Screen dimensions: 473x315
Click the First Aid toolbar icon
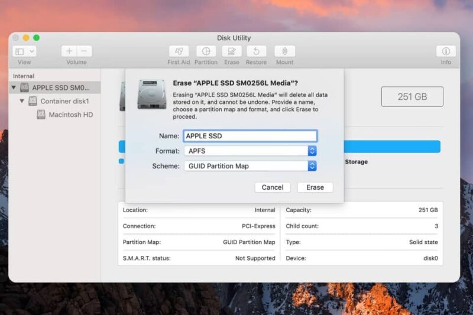point(179,51)
